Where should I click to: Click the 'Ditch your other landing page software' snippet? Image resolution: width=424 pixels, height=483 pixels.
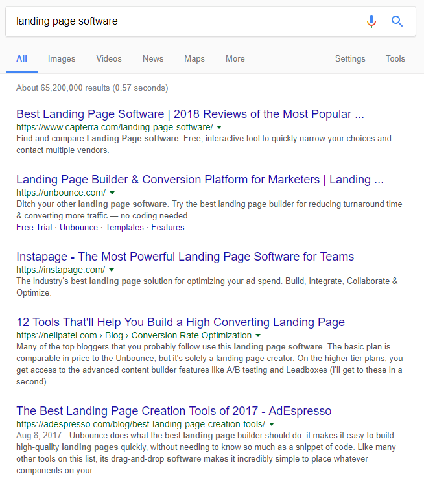(x=209, y=210)
